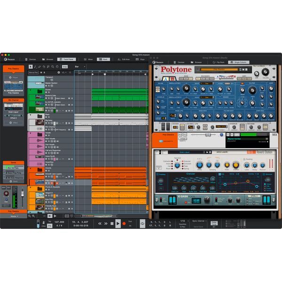Viewport: 282px width, 282px height.
Task: Open the Track Panel tab
Action: coord(67,59)
